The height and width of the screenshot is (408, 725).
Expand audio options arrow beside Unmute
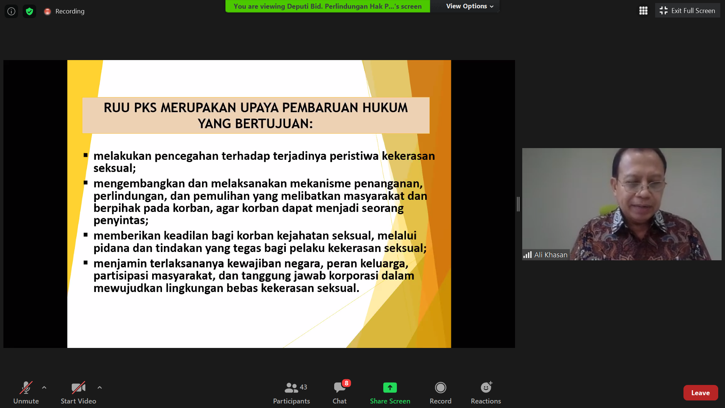tap(44, 388)
